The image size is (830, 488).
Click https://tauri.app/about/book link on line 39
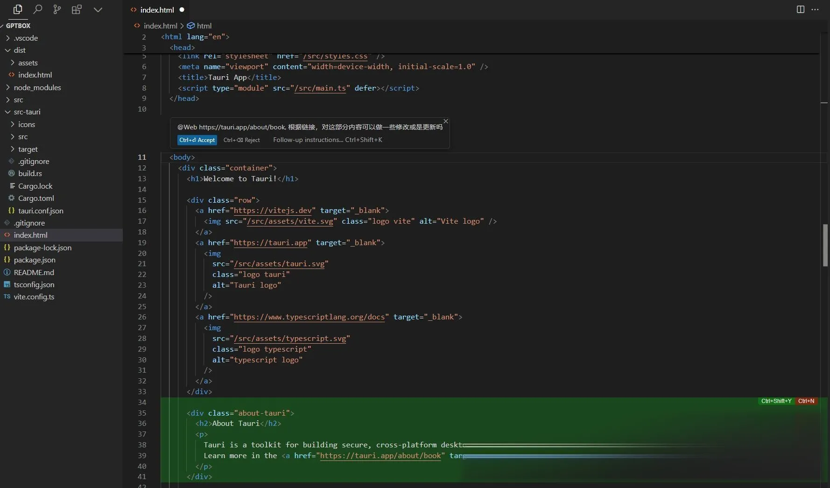pos(380,456)
